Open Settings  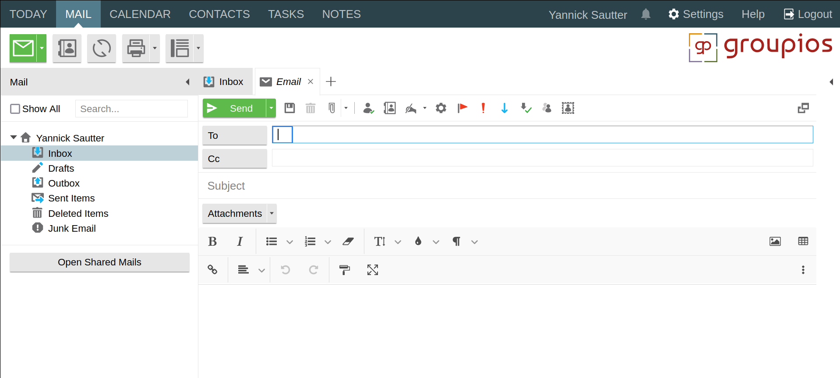pyautogui.click(x=695, y=14)
